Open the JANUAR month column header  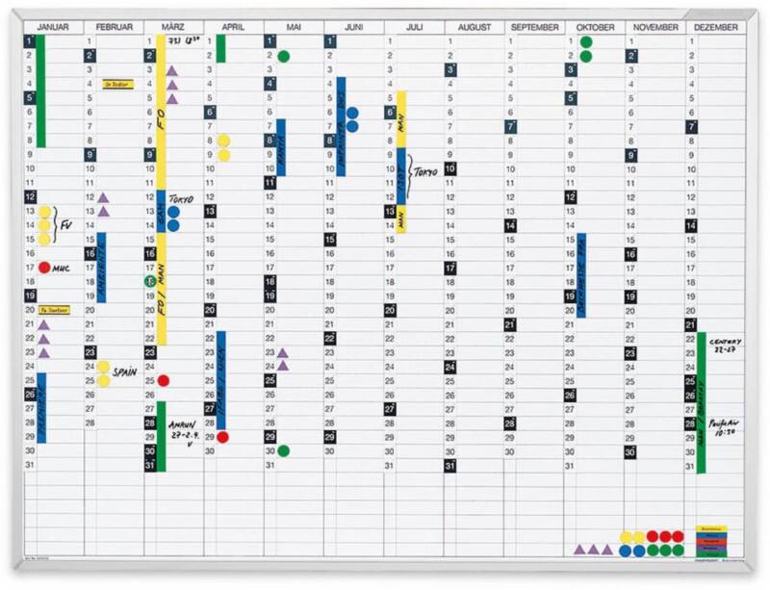(53, 27)
